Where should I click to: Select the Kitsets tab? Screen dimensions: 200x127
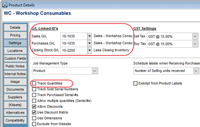15,105
